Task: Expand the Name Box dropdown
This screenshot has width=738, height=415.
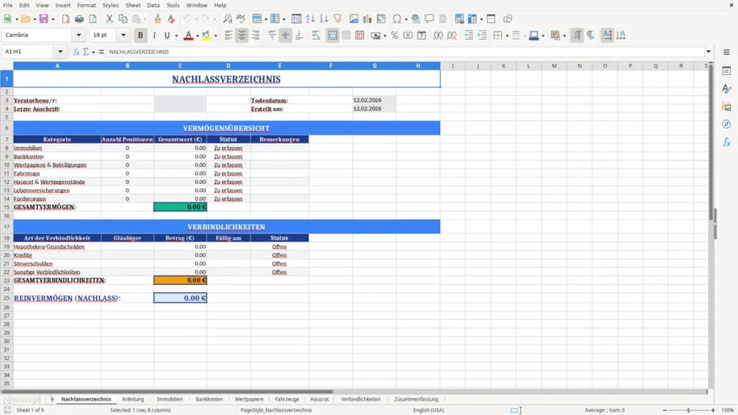Action: coord(61,52)
